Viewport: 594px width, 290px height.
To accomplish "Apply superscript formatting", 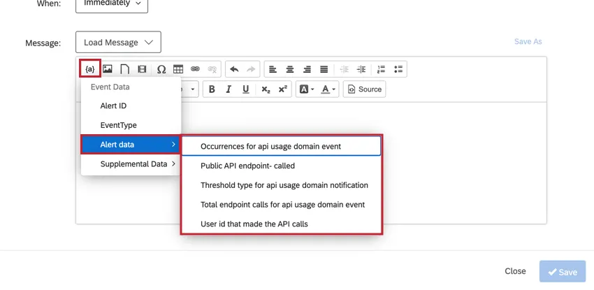I will tap(282, 89).
